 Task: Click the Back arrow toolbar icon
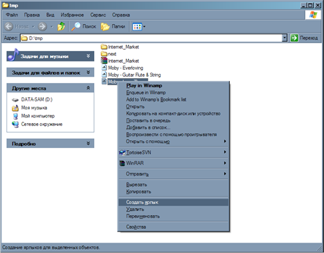coord(9,26)
